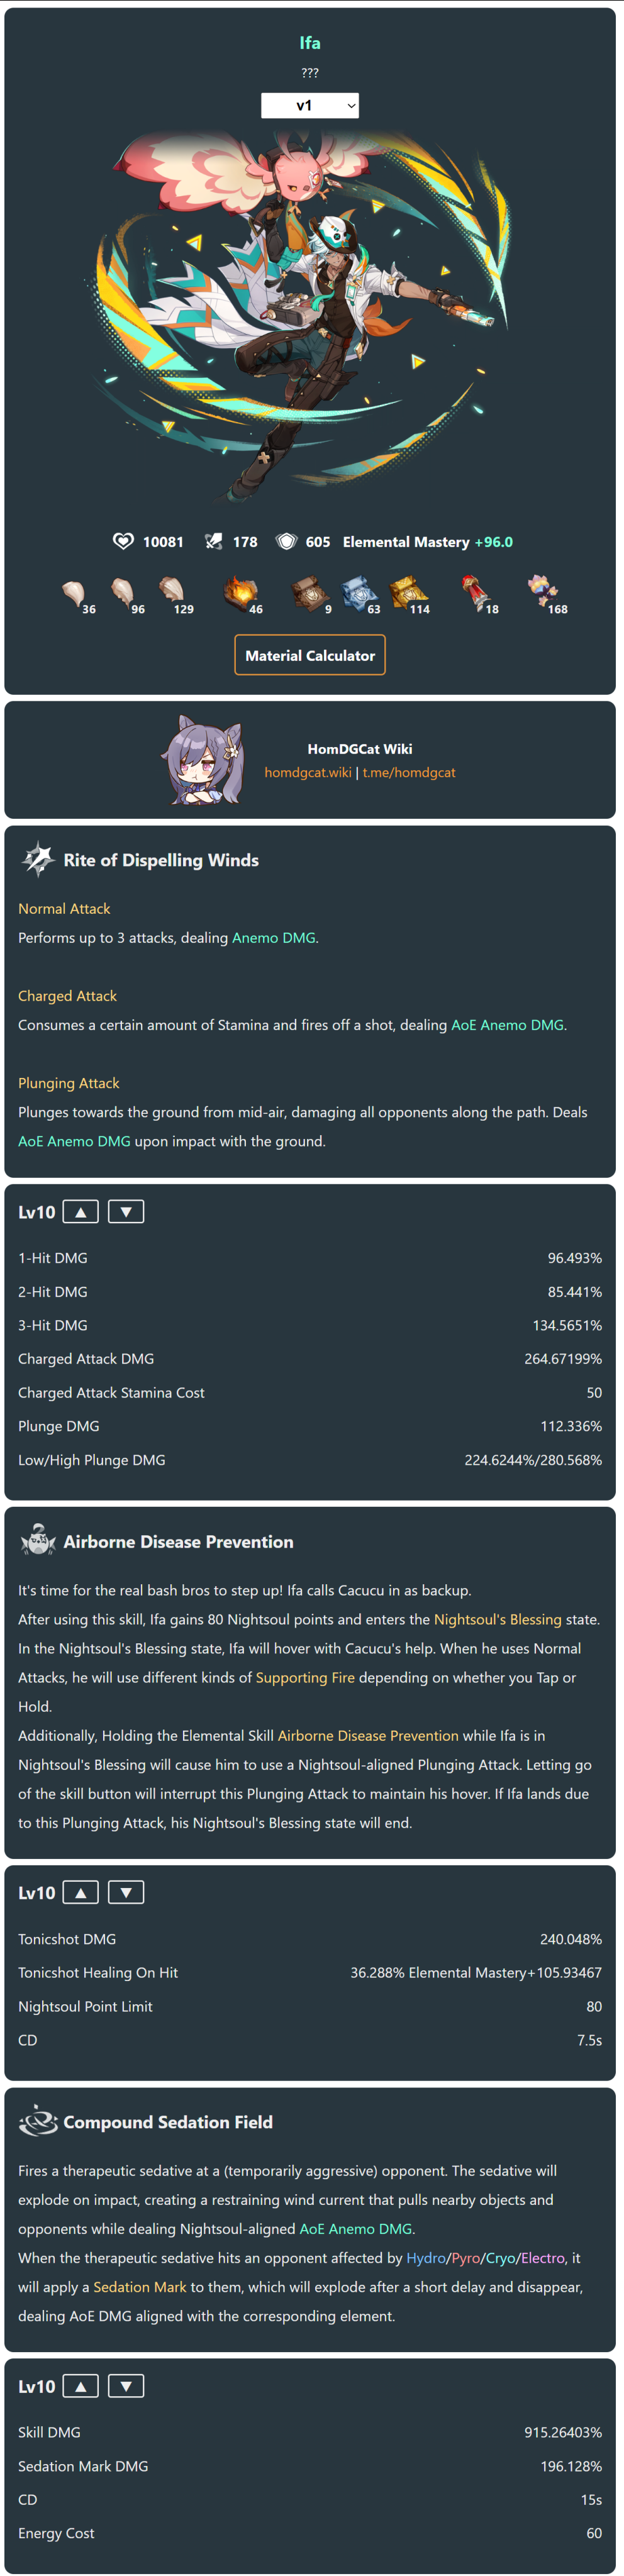
Task: Increase Airborne Disease Prevention level with up arrow
Action: pos(81,1893)
